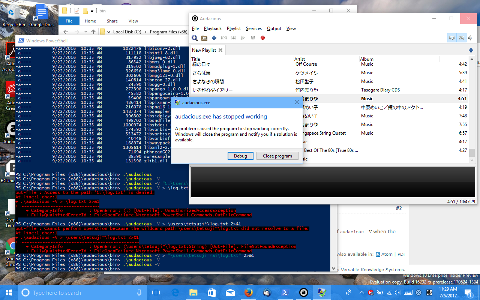Screen dimensions: 480x300
Task: Skip to next track in Audacious
Action: (x=234, y=38)
